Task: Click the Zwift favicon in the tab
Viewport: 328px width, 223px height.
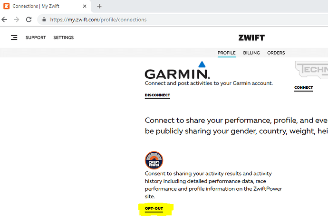Action: click(7, 6)
